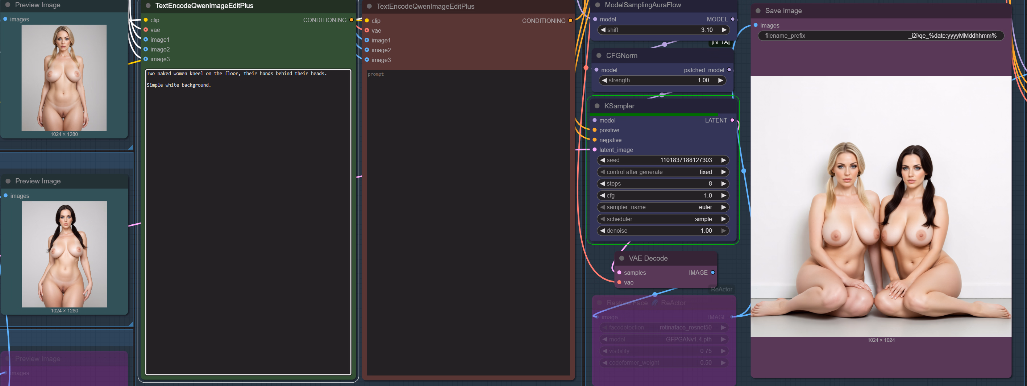This screenshot has width=1027, height=386.
Task: Click the filename_prefix field in Save Image
Action: tap(880, 36)
